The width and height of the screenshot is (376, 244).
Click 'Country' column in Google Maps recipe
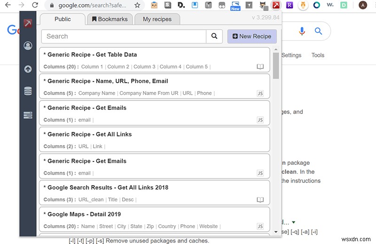click(x=167, y=226)
